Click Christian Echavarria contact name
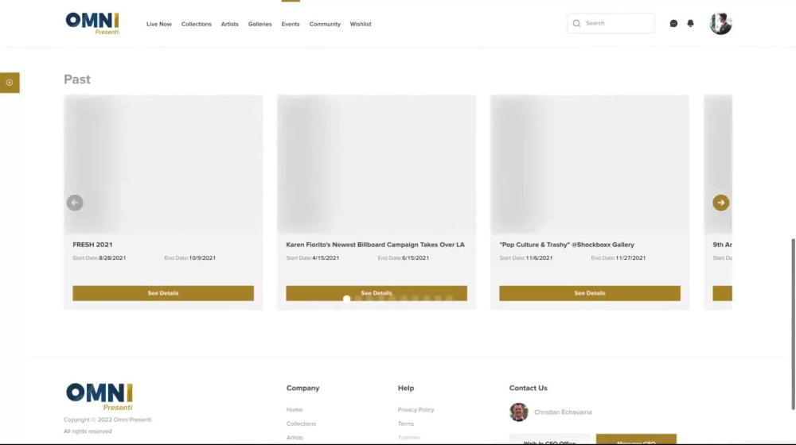Screen dimensions: 796x445 coord(563,412)
